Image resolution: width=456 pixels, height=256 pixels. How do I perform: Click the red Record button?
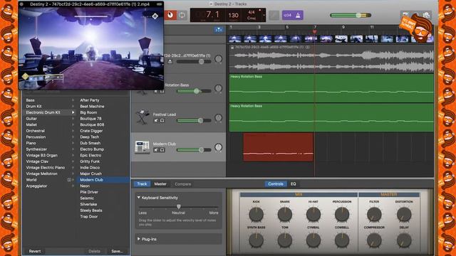click(x=171, y=15)
